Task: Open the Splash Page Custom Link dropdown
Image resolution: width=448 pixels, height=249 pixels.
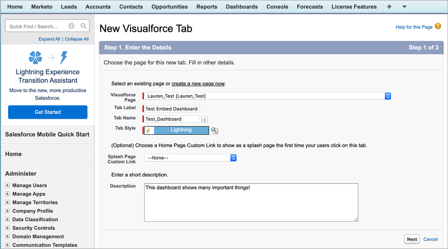Action: 190,158
